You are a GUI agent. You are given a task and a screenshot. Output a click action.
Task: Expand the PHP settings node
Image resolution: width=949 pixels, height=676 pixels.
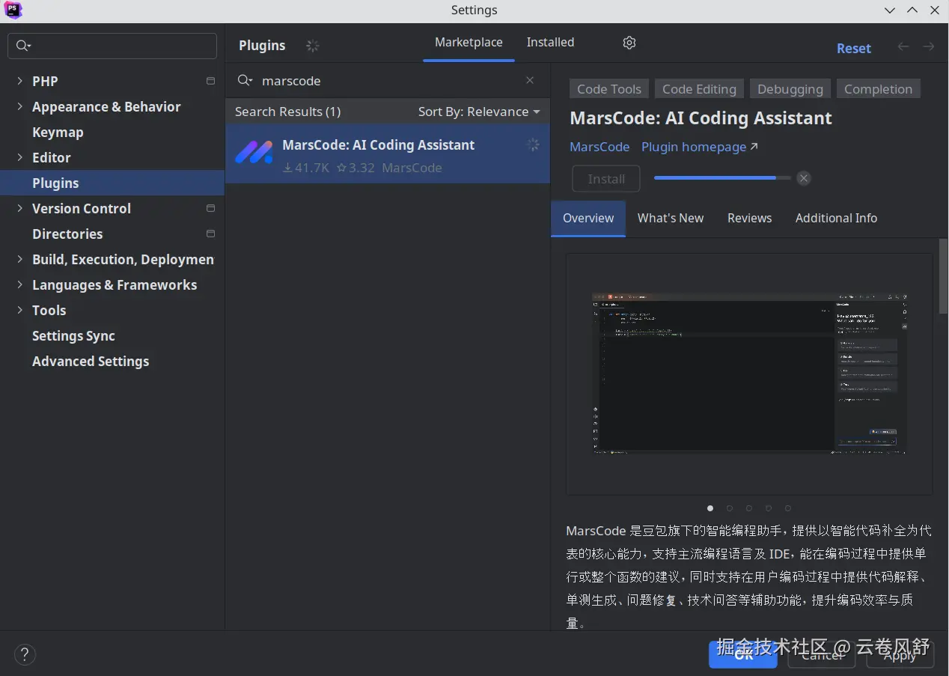19,81
